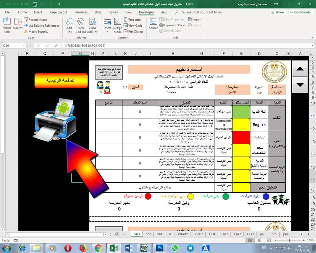Viewport: 316px width, 253px height.
Task: Click Run Dialog
Action: (133, 32)
